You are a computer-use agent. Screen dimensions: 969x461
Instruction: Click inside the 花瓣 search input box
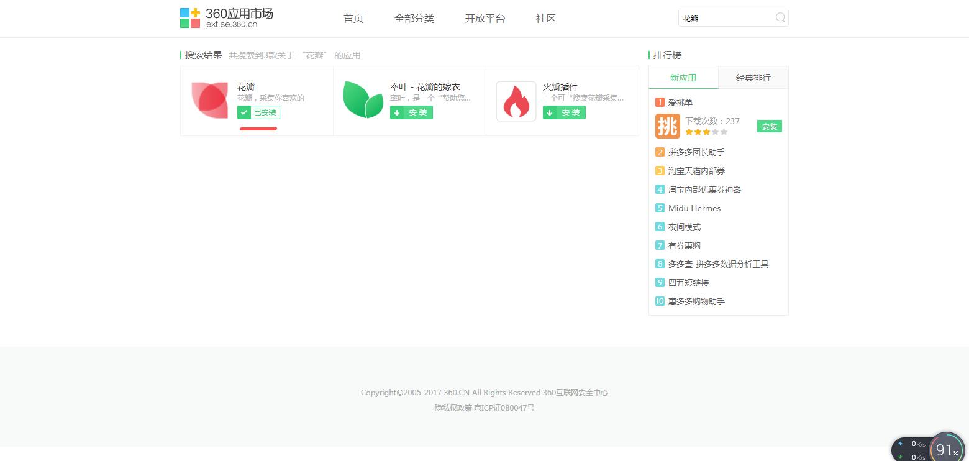727,18
